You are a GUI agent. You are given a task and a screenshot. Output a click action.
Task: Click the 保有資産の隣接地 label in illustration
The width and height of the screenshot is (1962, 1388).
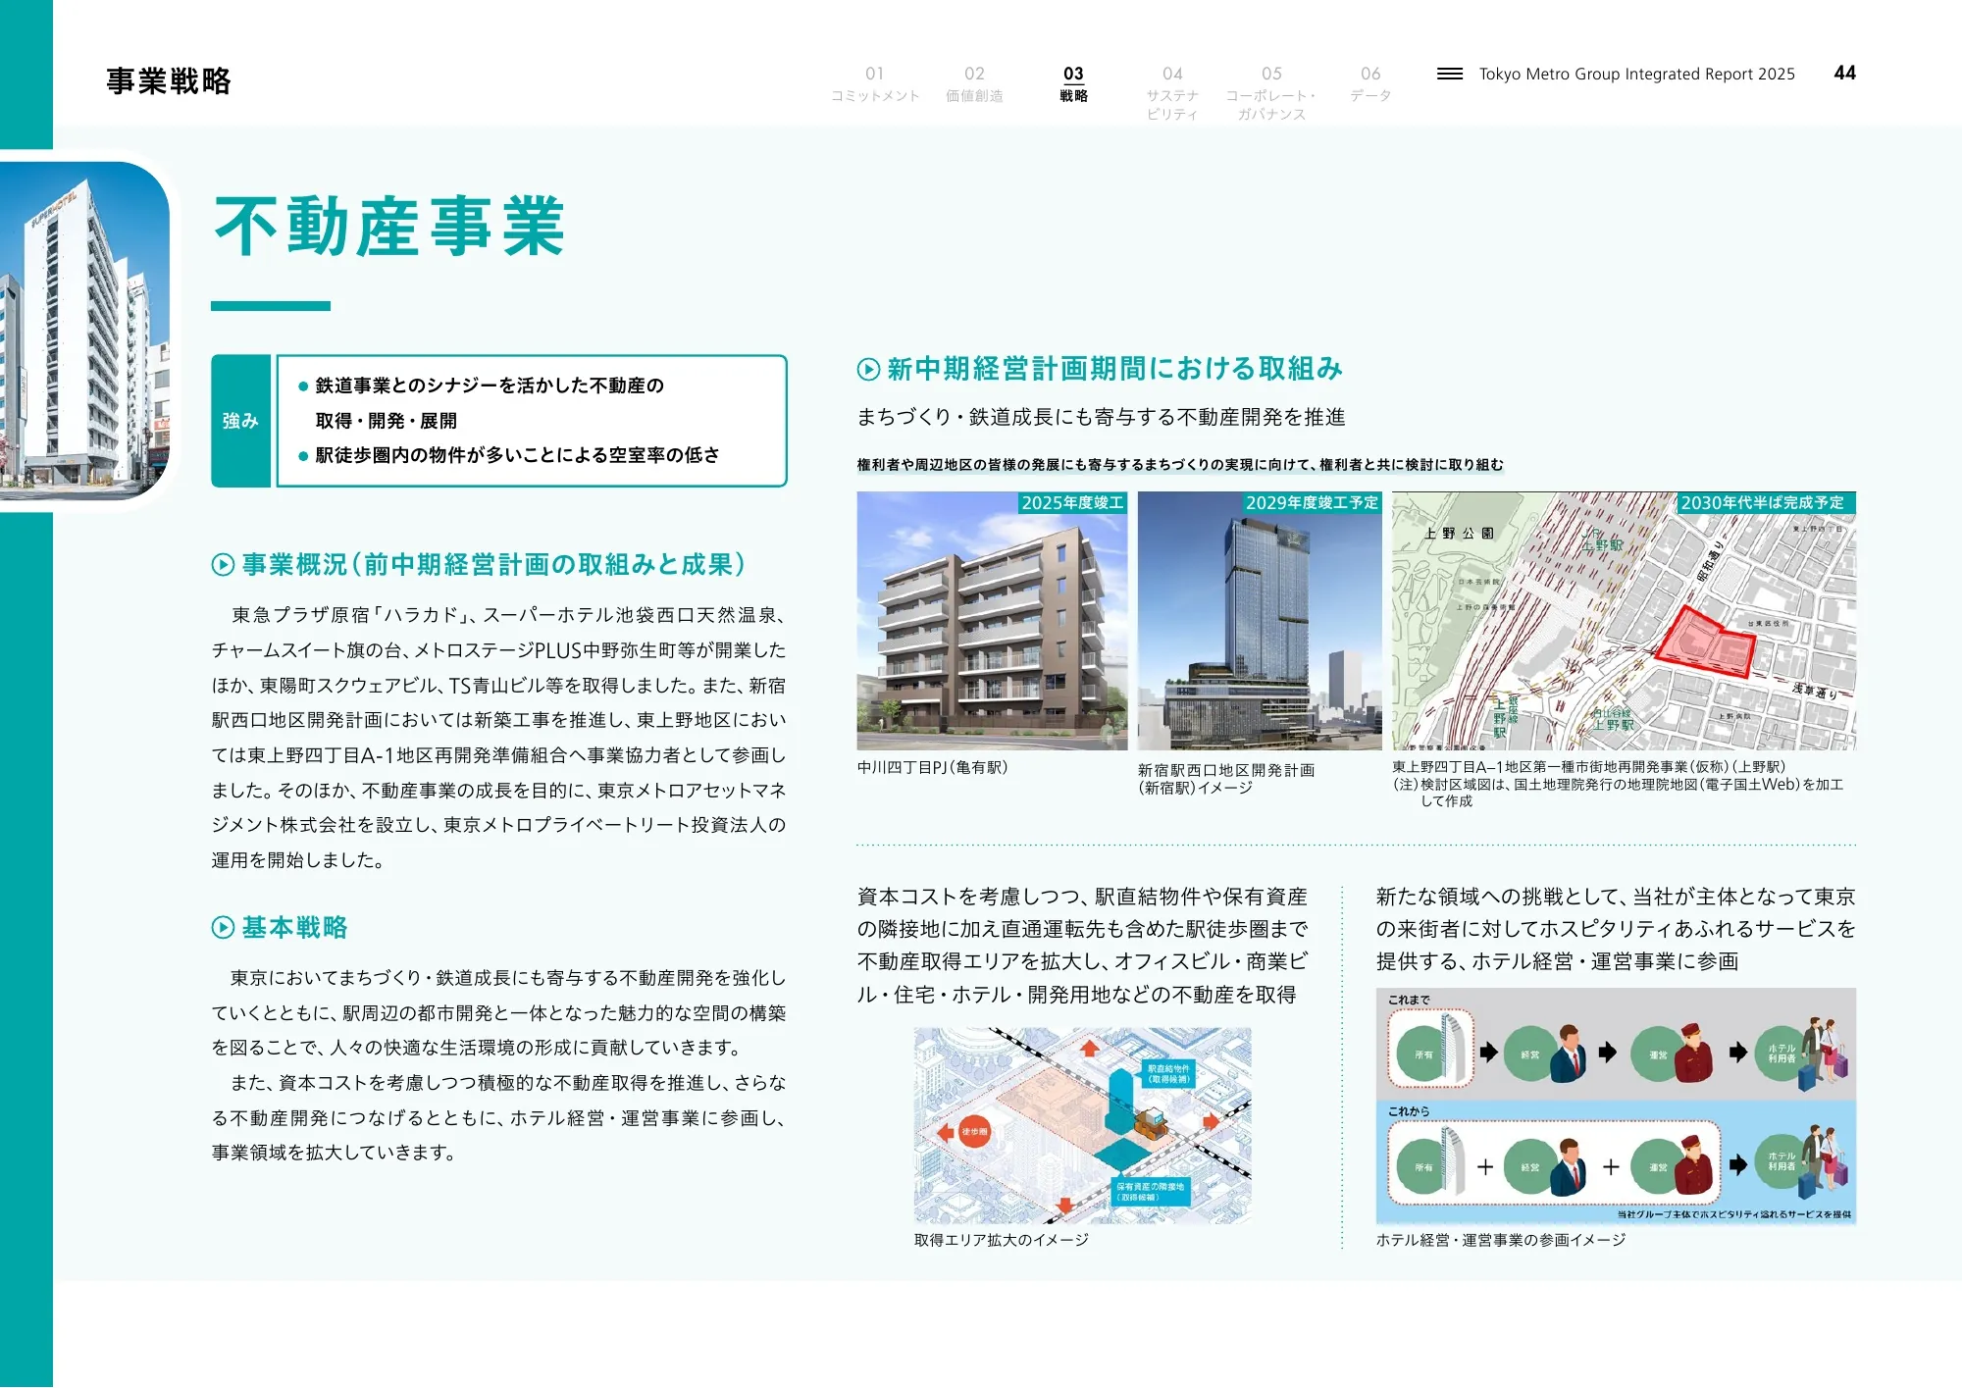tap(1150, 1191)
